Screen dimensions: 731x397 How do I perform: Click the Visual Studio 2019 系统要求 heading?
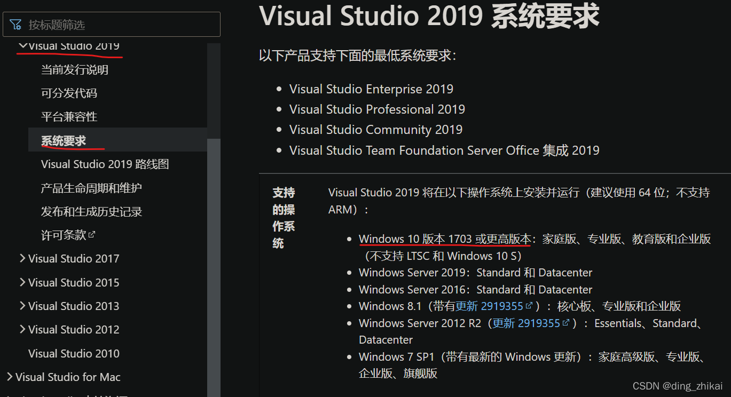coord(429,15)
